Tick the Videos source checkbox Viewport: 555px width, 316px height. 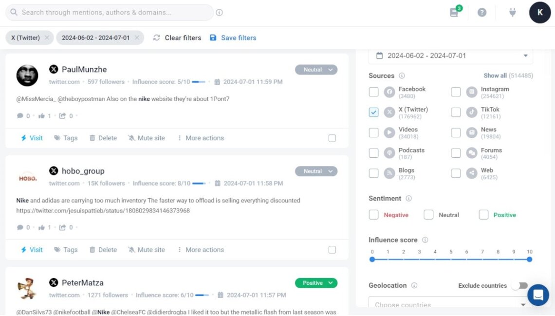[x=373, y=132]
